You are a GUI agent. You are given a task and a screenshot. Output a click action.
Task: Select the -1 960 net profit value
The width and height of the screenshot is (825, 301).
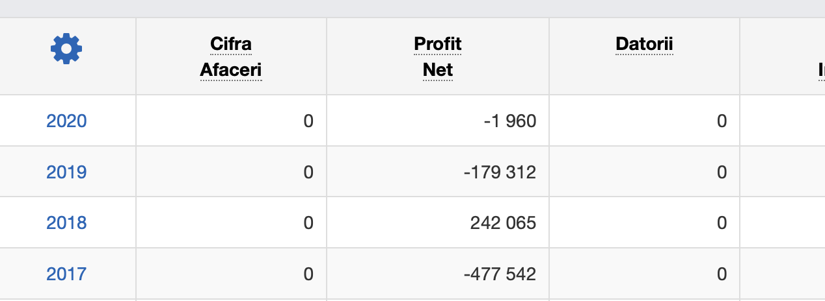(510, 121)
